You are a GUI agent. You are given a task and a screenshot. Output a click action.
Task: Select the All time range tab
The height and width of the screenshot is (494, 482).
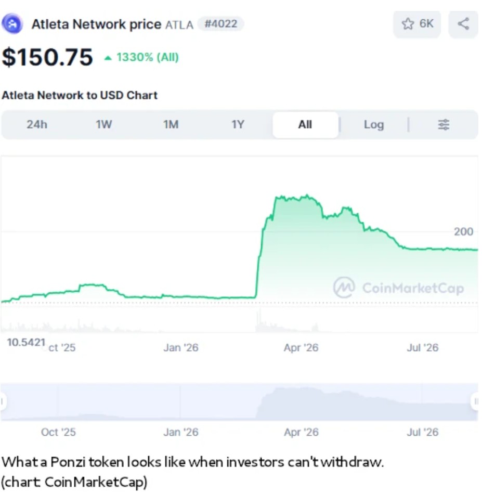pos(305,125)
